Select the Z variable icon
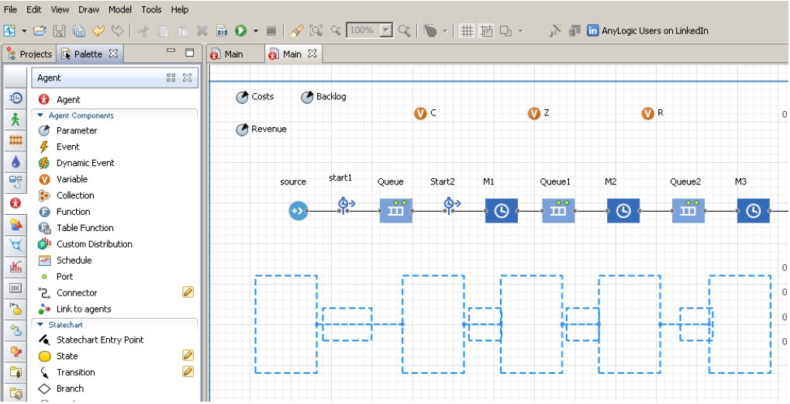The height and width of the screenshot is (404, 790). [533, 113]
